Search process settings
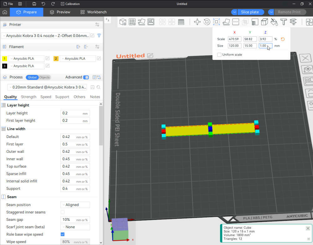This screenshot has height=245, width=313. coord(98,87)
